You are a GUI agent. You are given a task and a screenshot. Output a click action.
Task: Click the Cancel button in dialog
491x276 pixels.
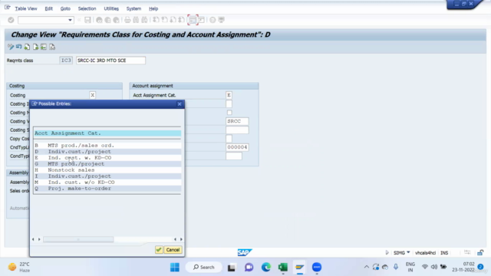[173, 250]
